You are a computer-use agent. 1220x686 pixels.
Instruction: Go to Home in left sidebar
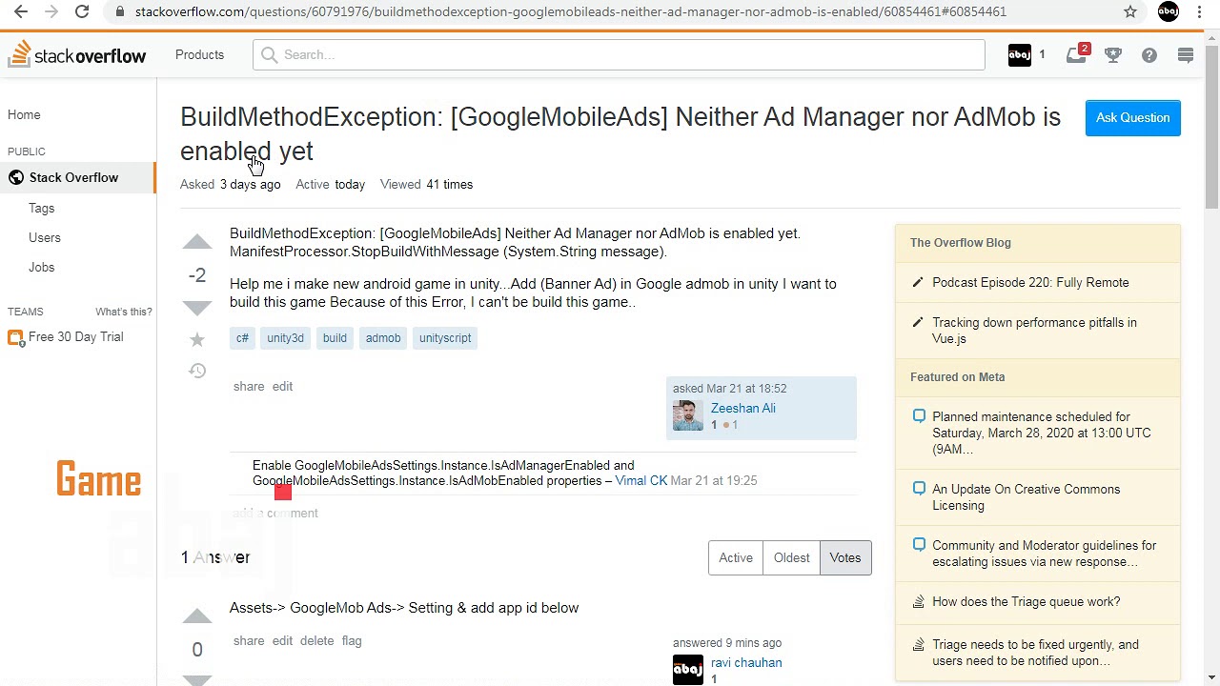(24, 114)
